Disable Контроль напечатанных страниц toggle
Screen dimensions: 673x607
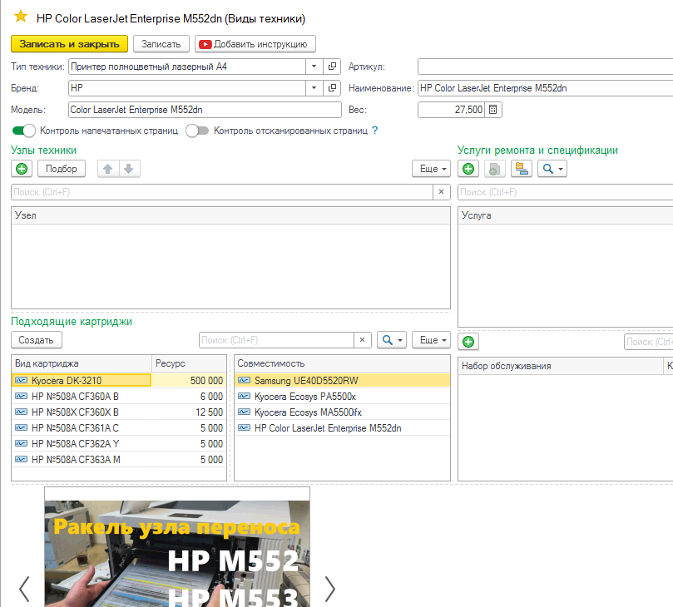[x=24, y=131]
